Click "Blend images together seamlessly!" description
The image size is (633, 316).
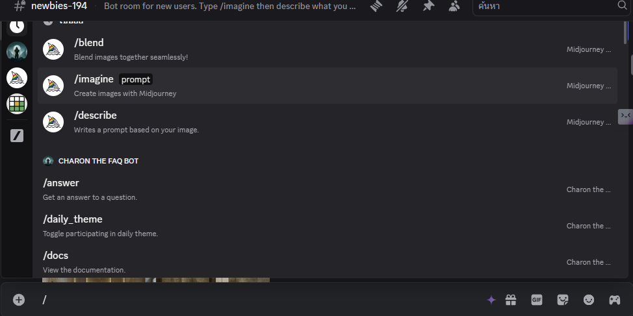point(131,57)
